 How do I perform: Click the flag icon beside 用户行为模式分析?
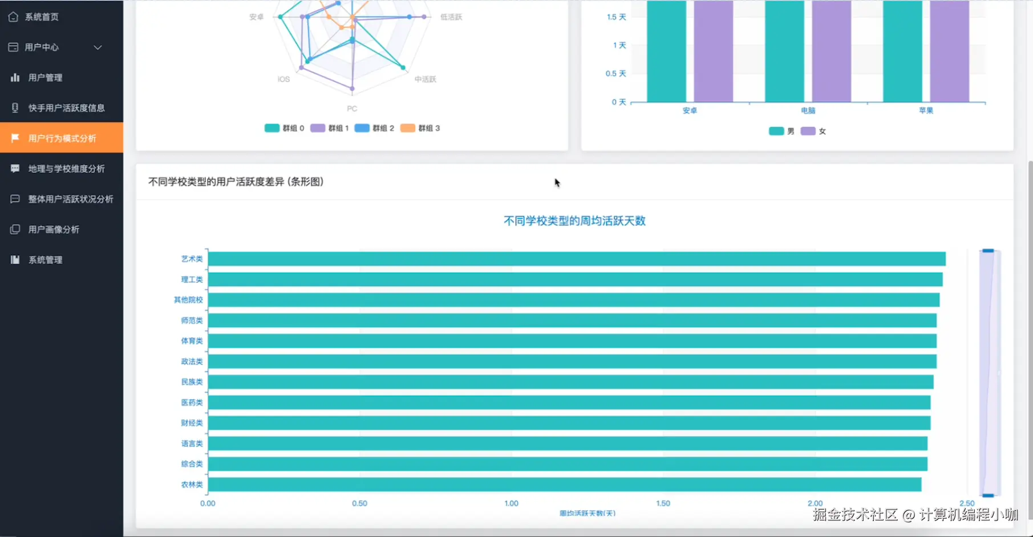(15, 138)
